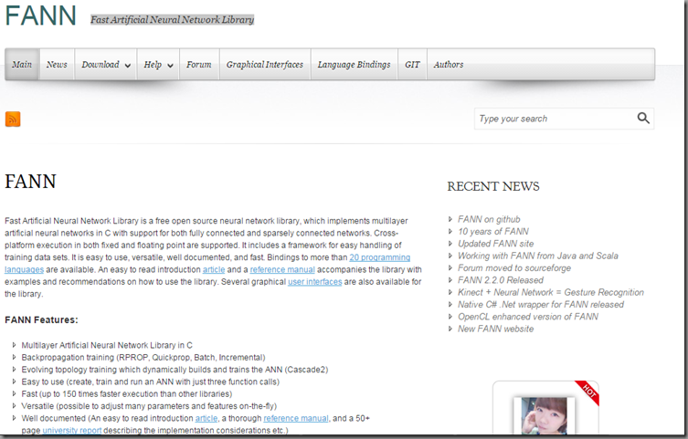Viewport: 688px width, 439px height.
Task: Go to the News menu item
Action: pos(57,65)
